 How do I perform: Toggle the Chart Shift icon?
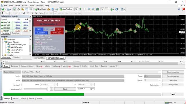[x=106, y=9]
